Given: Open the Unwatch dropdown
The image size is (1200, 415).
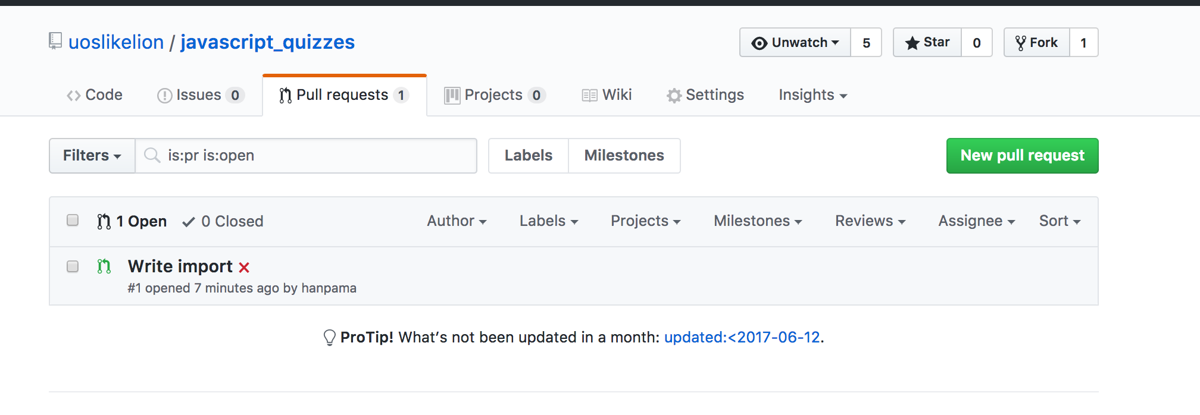Looking at the screenshot, I should 795,43.
